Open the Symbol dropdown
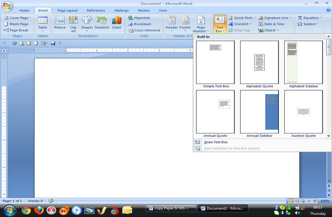This screenshot has width=332, height=217. [308, 24]
